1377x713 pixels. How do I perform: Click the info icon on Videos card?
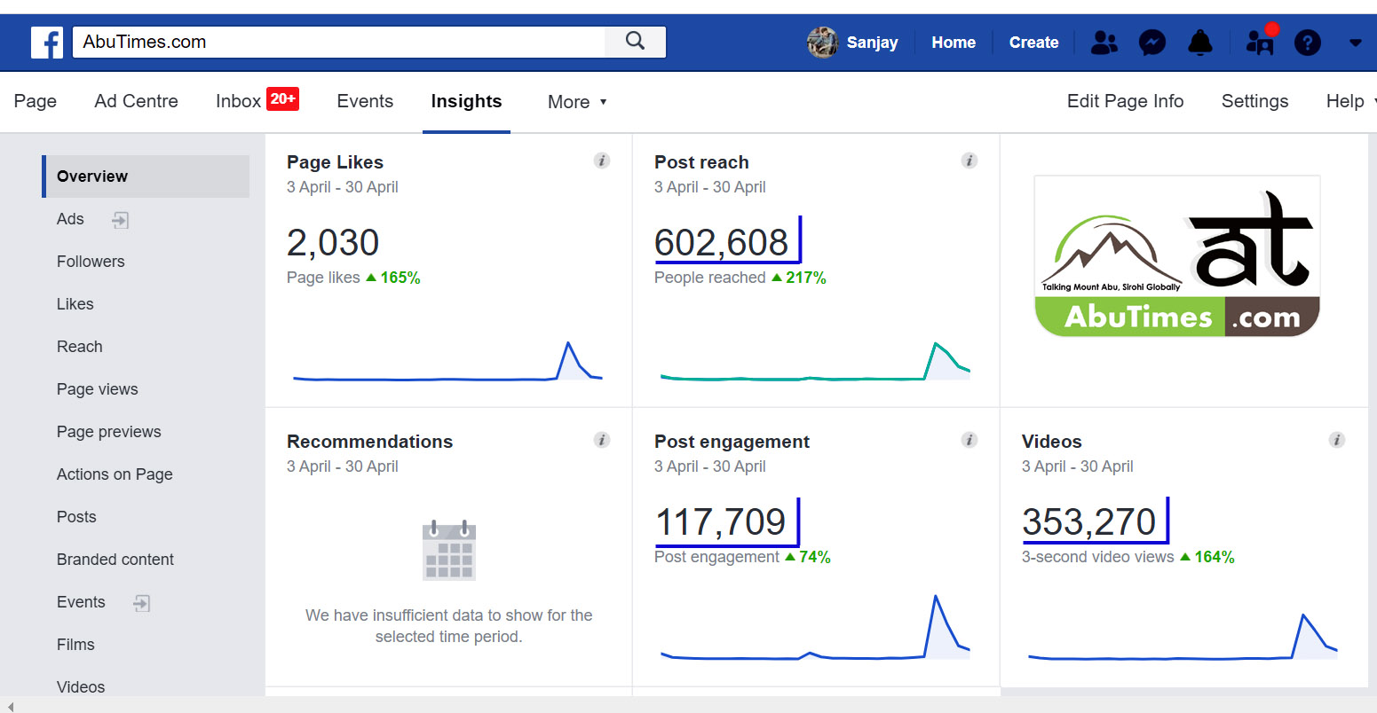point(1337,440)
